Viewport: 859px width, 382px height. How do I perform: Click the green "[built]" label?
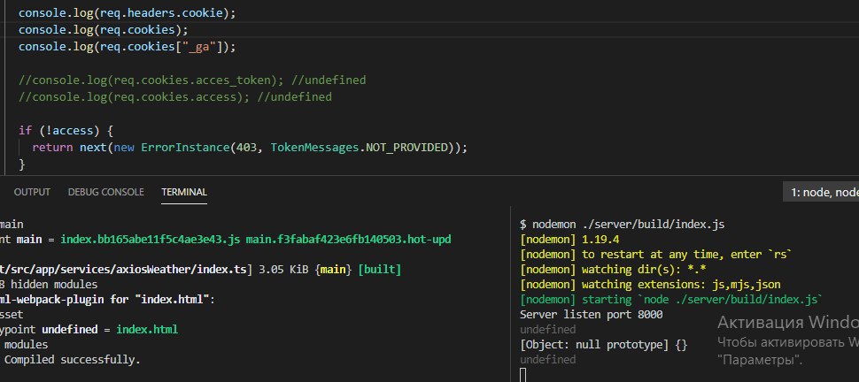click(x=379, y=270)
